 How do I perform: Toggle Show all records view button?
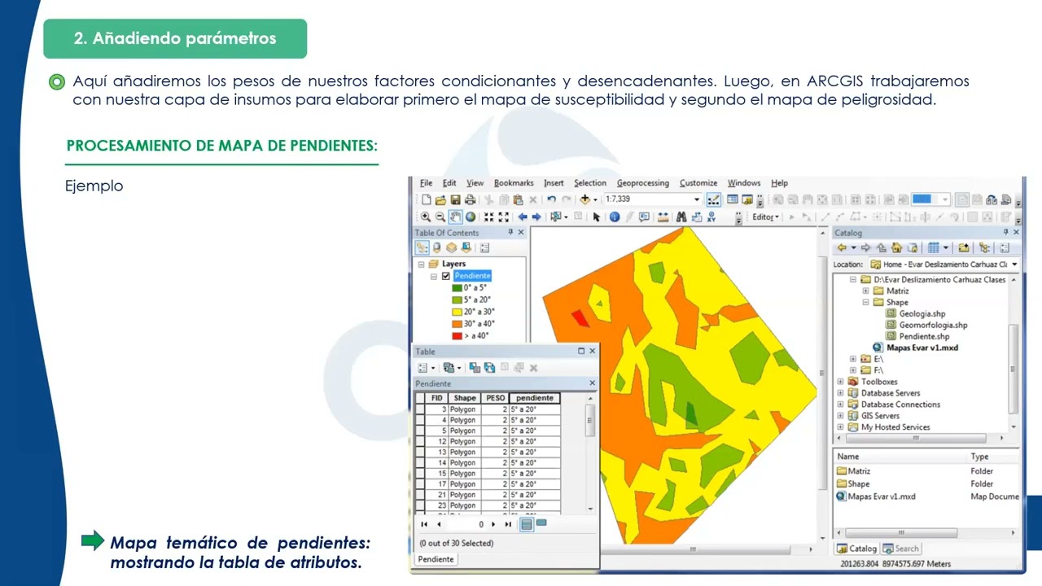click(527, 524)
